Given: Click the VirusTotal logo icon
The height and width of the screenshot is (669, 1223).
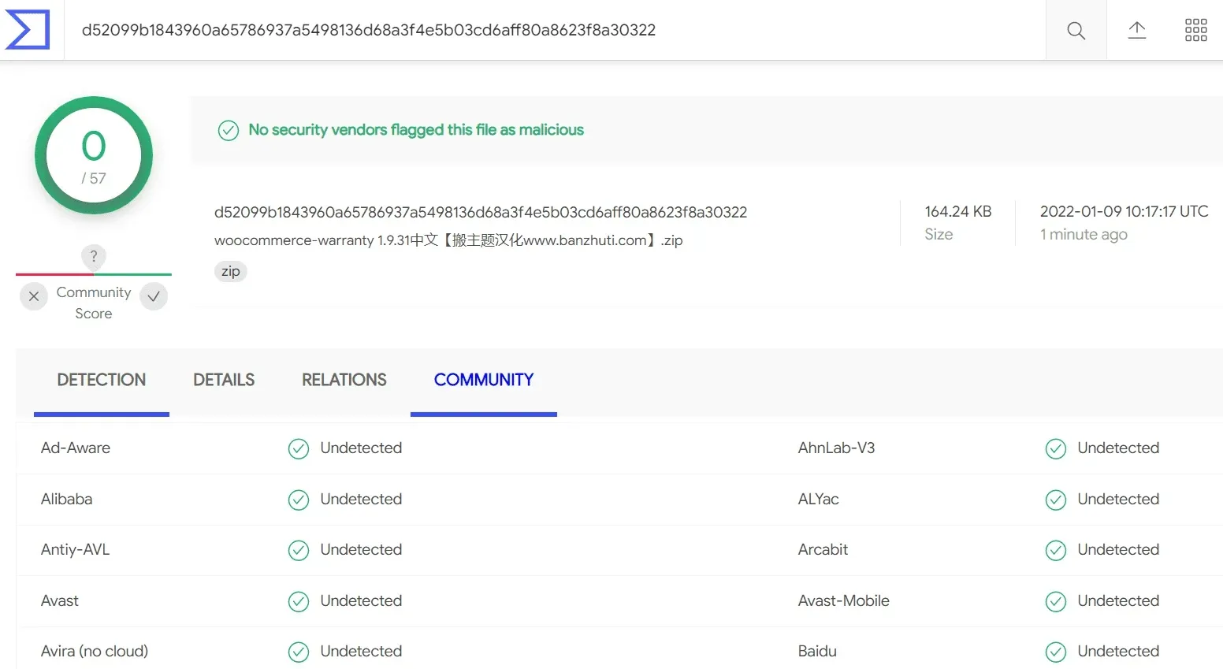Looking at the screenshot, I should click(28, 30).
